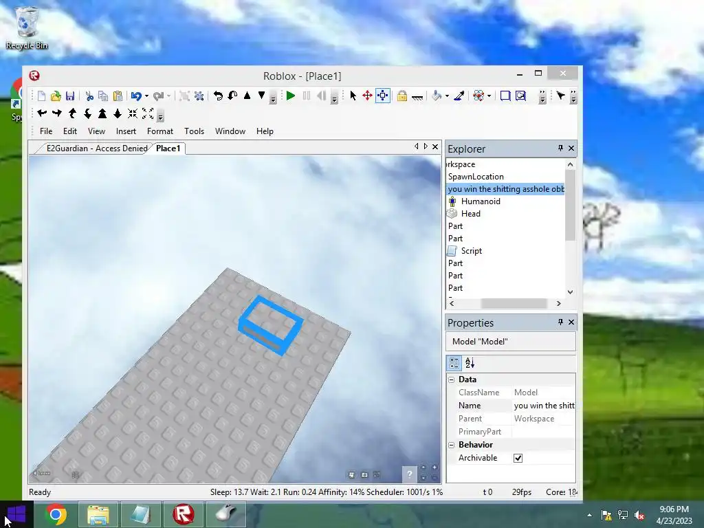Redo the undone action
The height and width of the screenshot is (528, 704).
158,96
